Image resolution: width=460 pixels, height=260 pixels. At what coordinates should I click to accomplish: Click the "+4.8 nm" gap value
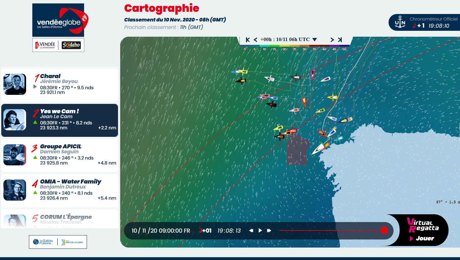(x=107, y=163)
